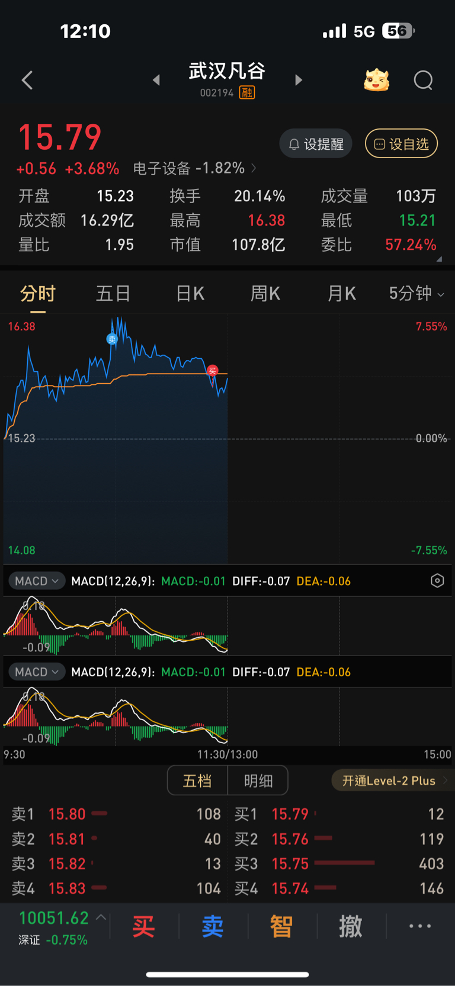Viewport: 455px width, 986px height.
Task: Expand index panel caret next to 10051.62
Action: point(101,917)
